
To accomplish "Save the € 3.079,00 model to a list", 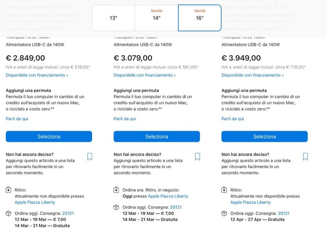I will tap(198, 157).
